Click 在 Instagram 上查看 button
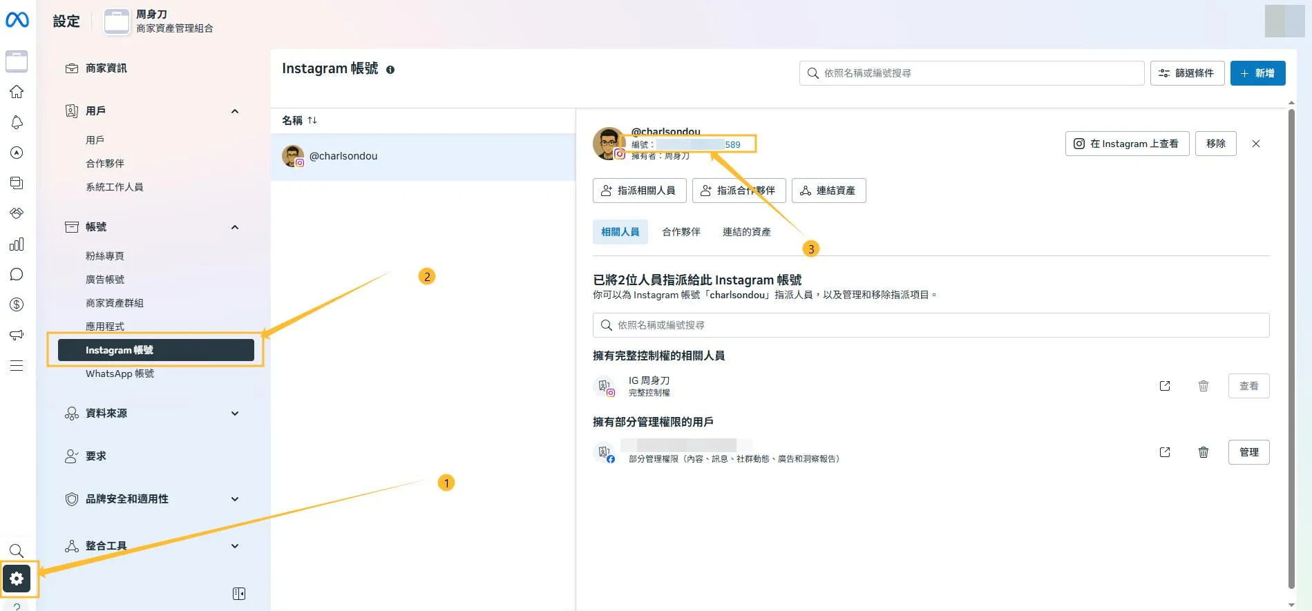 pos(1127,144)
